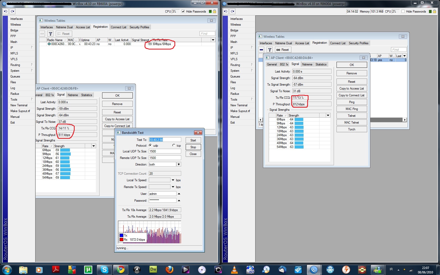The width and height of the screenshot is (440, 275).
Task: Expand the Local Tx Speed dropdown arrow
Action: point(173,180)
